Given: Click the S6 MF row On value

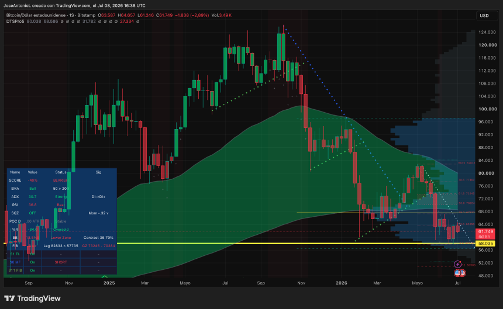Looking at the screenshot, I should coord(32,262).
